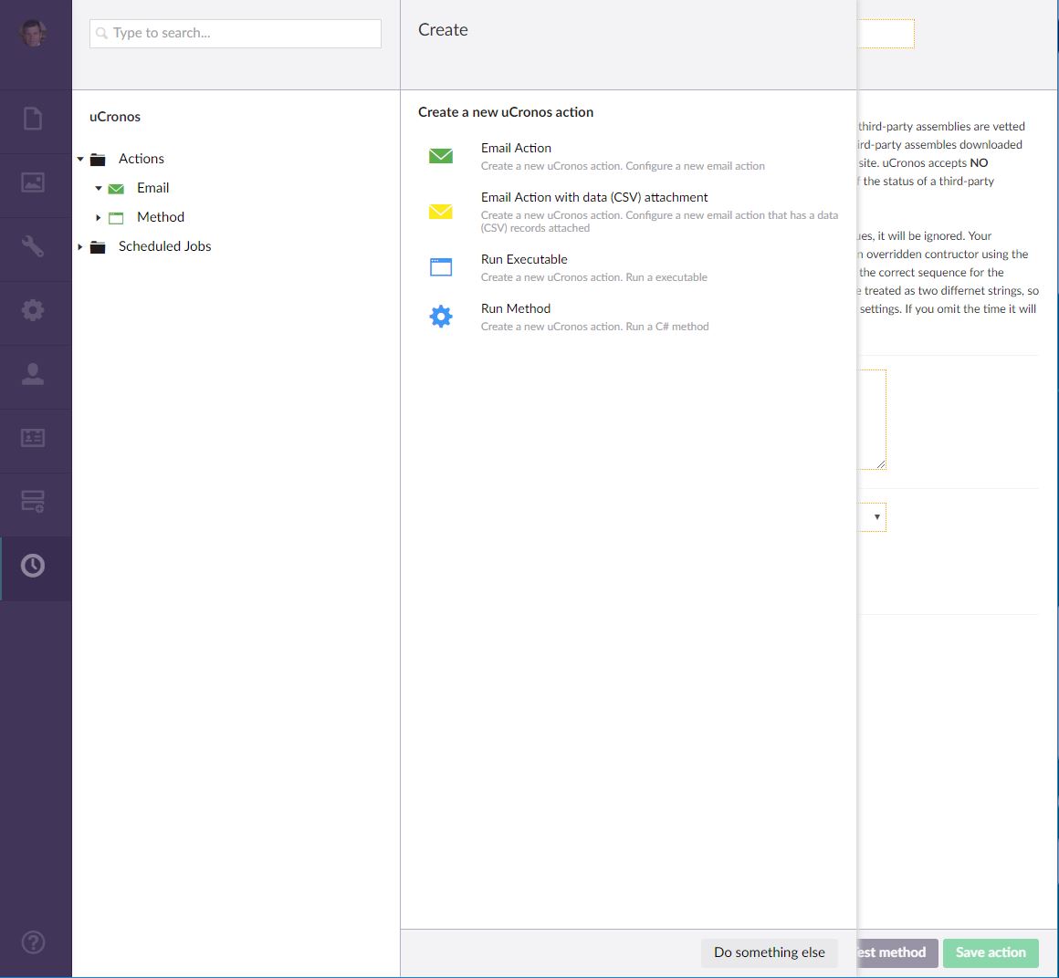Open the Users section person icon

(33, 374)
